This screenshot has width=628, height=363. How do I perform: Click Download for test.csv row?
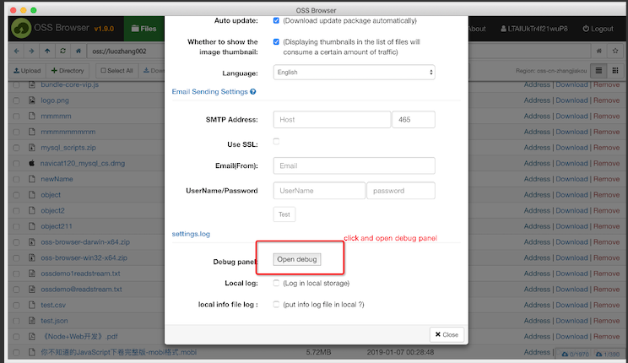pyautogui.click(x=571, y=305)
